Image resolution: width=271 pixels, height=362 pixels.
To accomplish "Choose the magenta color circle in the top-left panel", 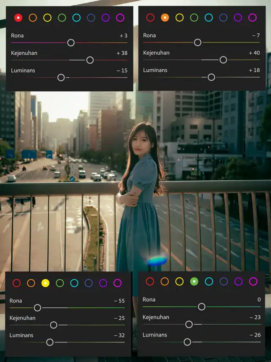I will [120, 17].
